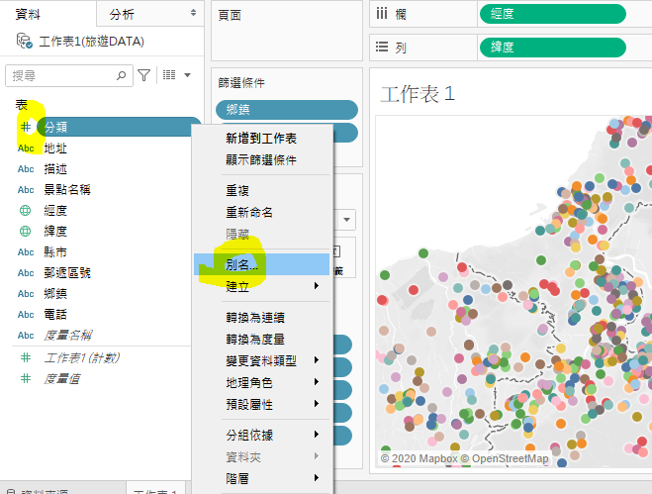The height and width of the screenshot is (494, 652).
Task: Click the rows shelf icon beside 列
Action: point(382,47)
